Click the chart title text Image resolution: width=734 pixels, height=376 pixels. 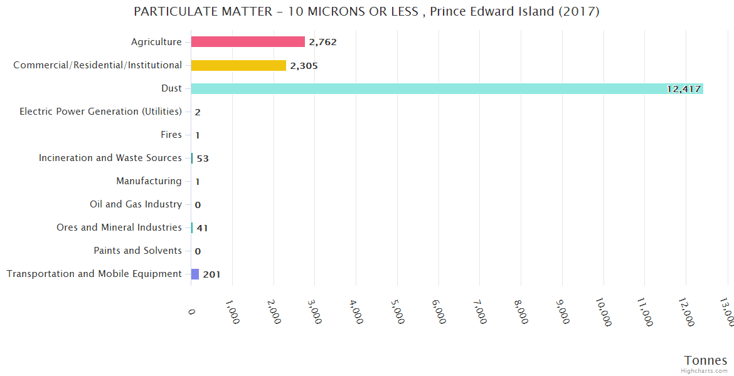point(366,12)
